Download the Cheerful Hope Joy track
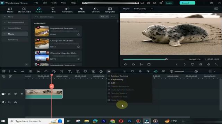The width and height of the screenshot is (222, 124). coord(78,59)
